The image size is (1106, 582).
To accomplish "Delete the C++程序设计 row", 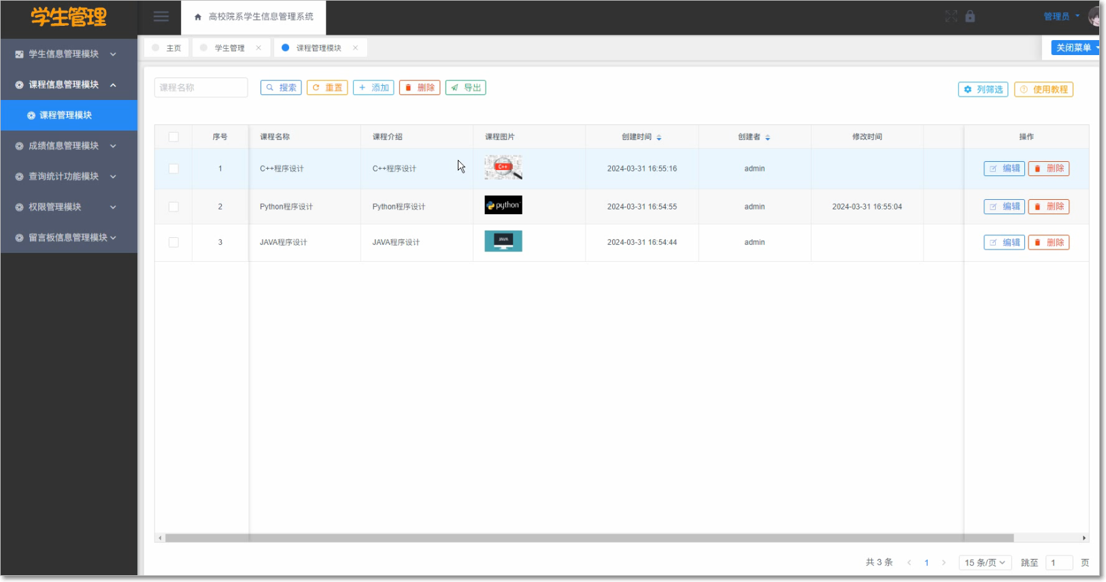I will coord(1049,169).
